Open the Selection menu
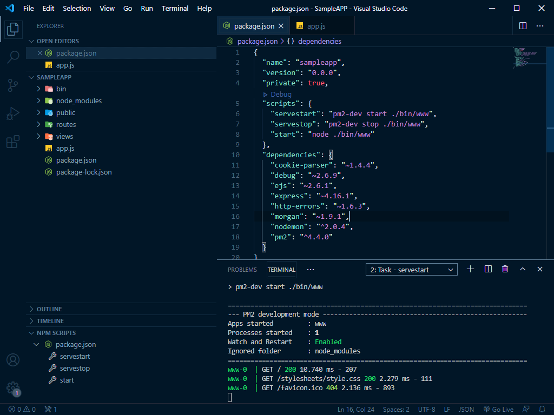The image size is (554, 415). pyautogui.click(x=77, y=9)
